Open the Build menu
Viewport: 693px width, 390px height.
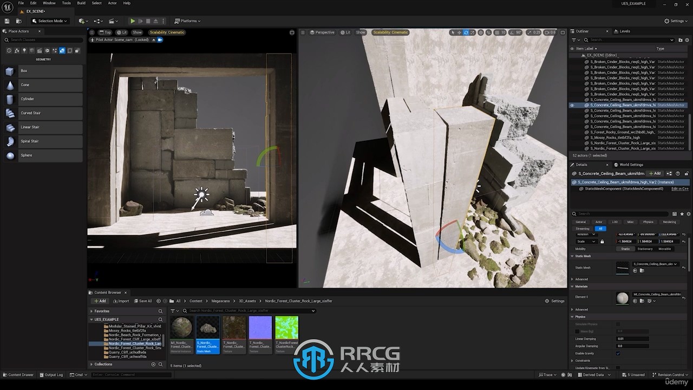81,3
